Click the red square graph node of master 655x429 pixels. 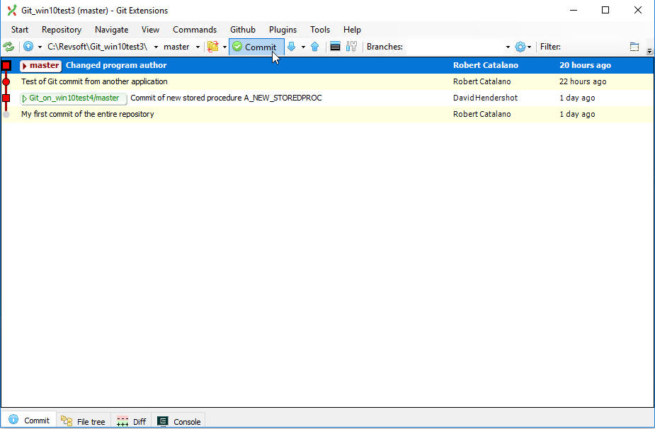[x=6, y=65]
